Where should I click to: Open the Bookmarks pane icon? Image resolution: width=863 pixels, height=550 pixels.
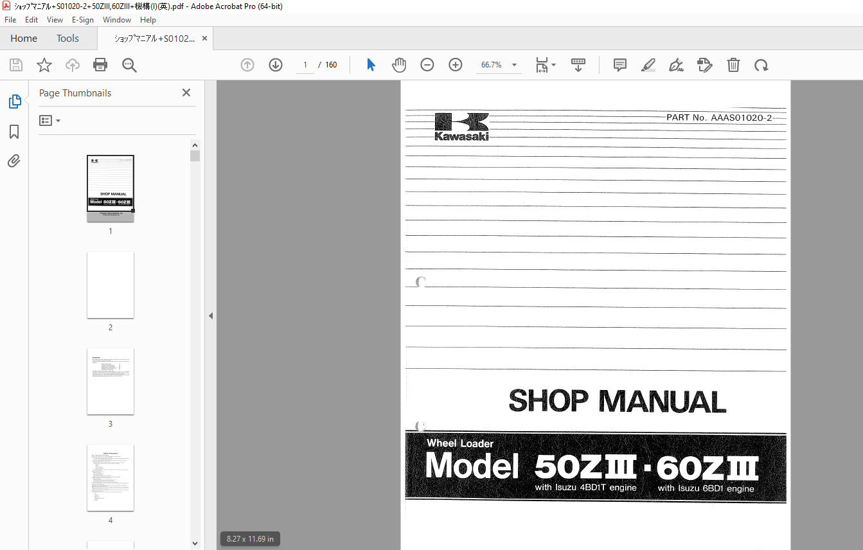[14, 132]
